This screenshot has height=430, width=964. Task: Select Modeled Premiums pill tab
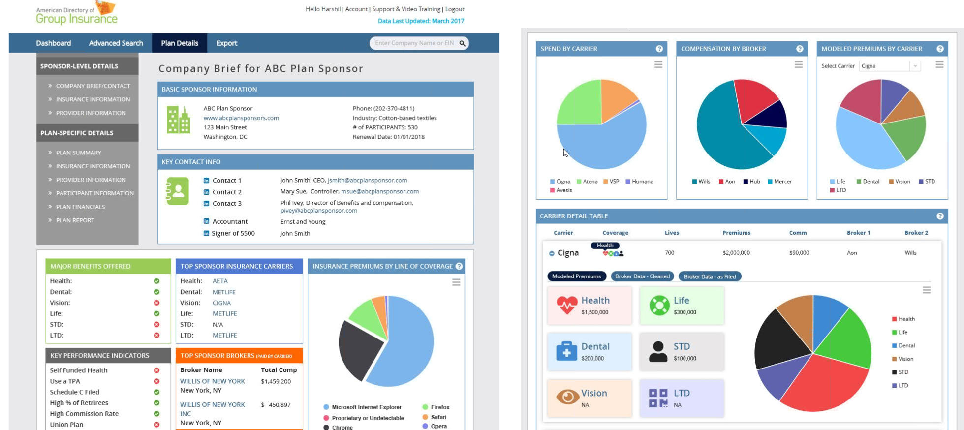pyautogui.click(x=576, y=276)
